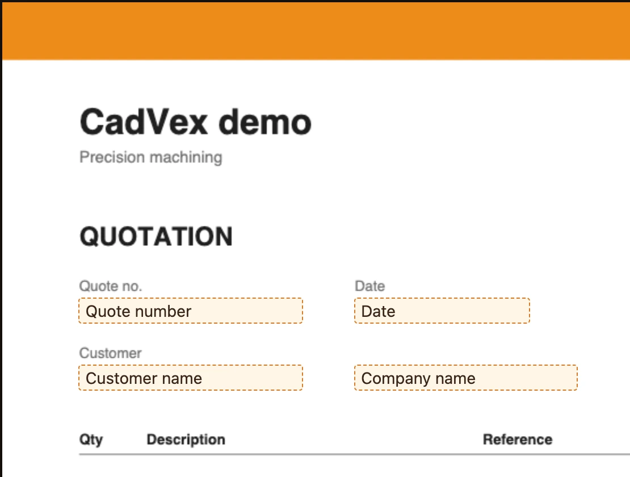Select the Quote number field
630x477 pixels.
click(x=191, y=311)
